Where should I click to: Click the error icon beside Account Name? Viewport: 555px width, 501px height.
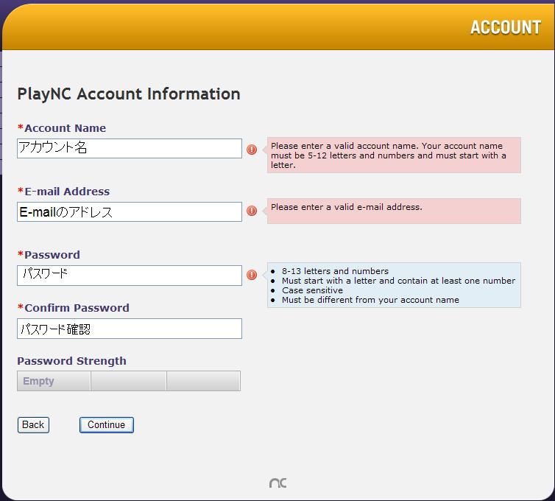(x=252, y=149)
